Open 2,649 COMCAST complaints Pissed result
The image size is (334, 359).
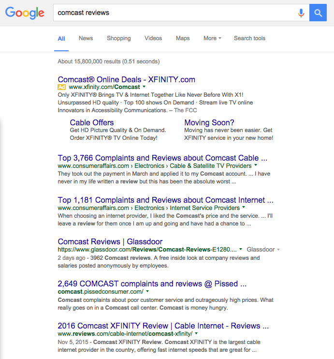click(152, 284)
